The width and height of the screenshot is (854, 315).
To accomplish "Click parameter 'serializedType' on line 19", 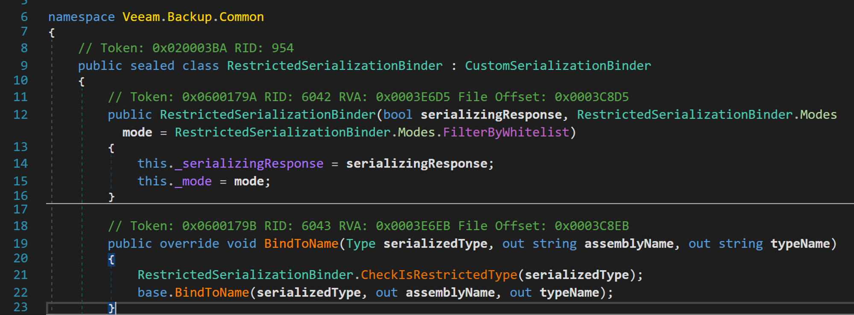I will pos(435,244).
